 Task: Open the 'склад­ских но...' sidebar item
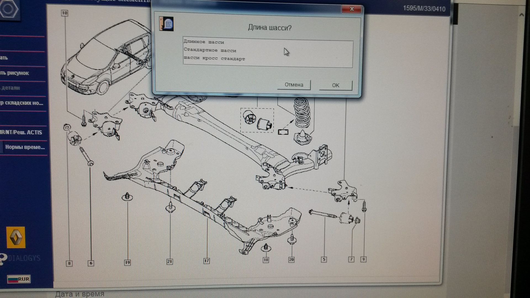22,103
